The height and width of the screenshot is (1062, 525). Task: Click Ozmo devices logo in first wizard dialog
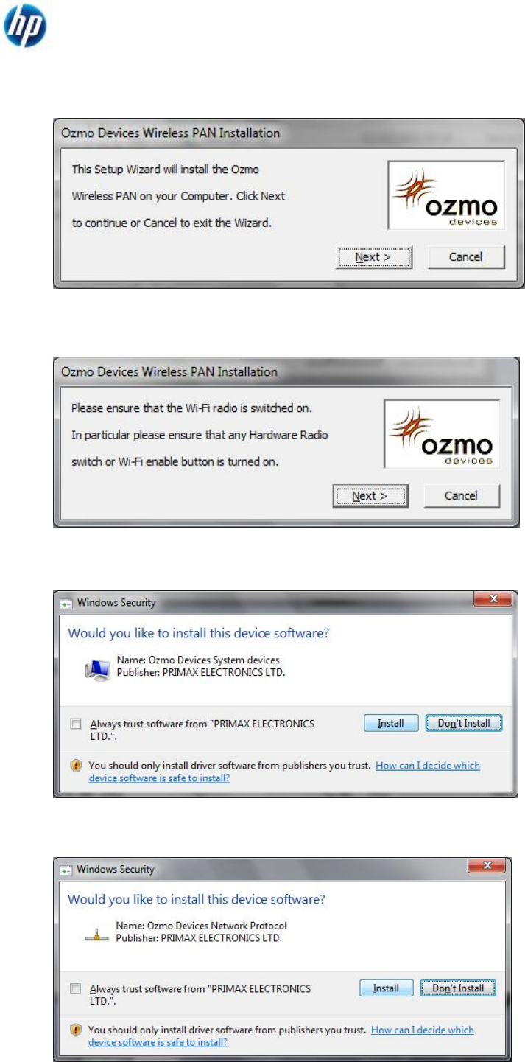(446, 195)
